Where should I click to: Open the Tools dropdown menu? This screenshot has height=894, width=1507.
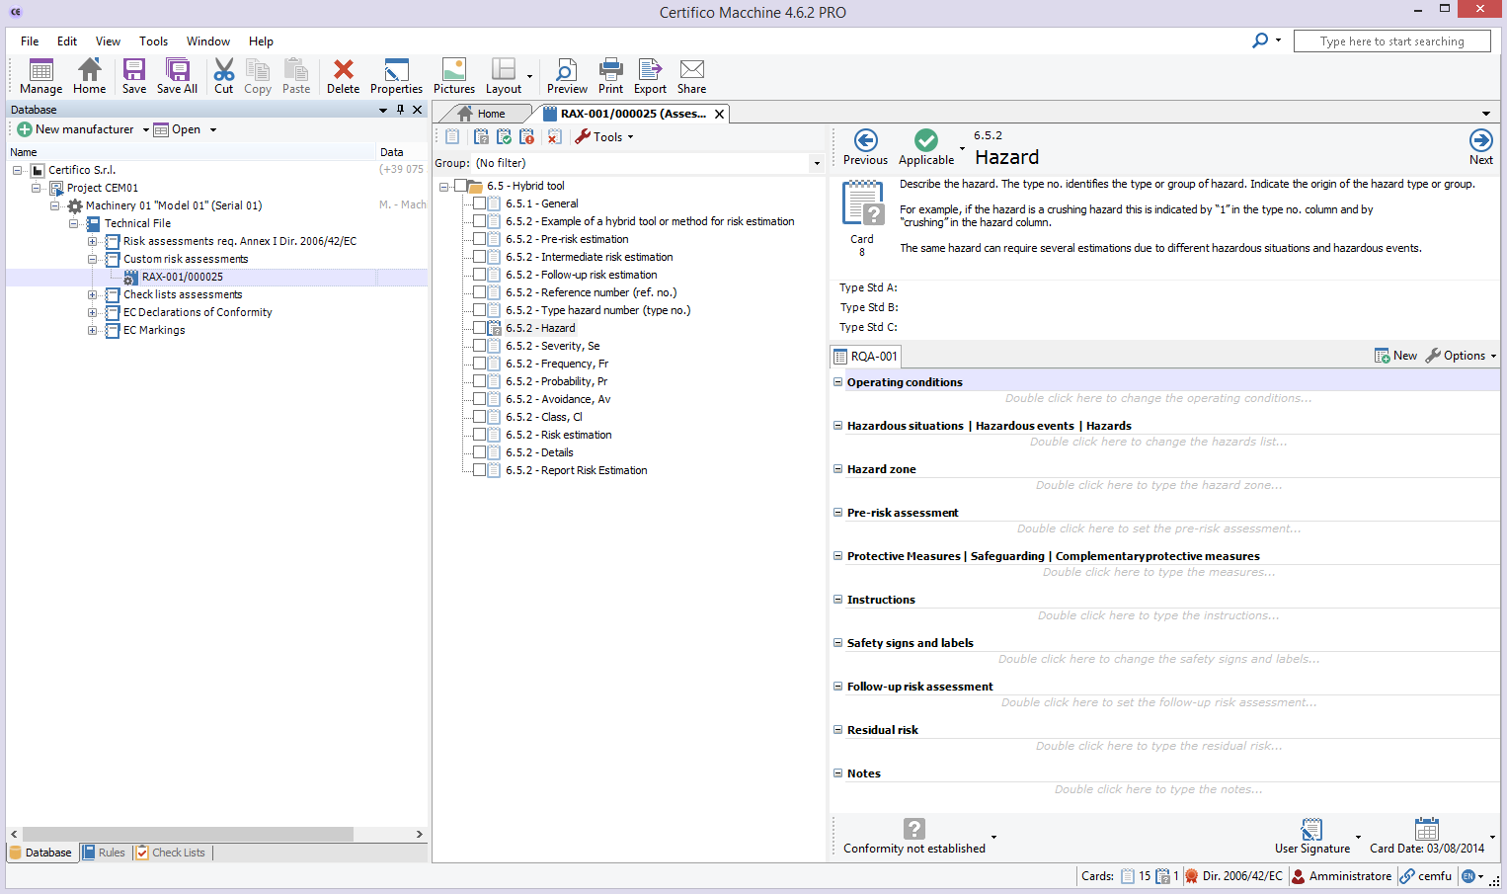(x=604, y=137)
